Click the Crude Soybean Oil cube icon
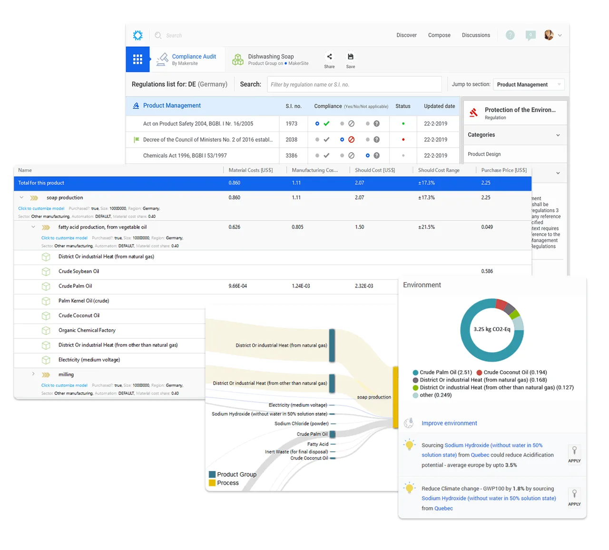The width and height of the screenshot is (609, 550). [46, 272]
